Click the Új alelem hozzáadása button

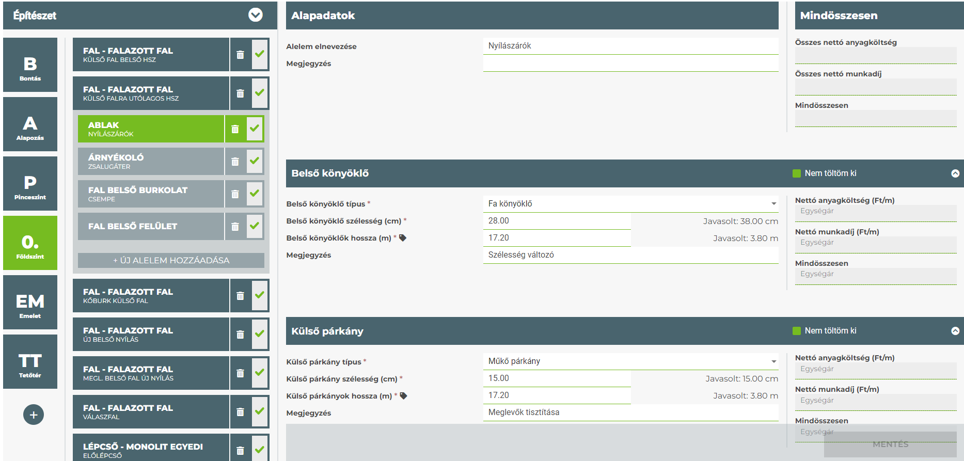point(171,260)
